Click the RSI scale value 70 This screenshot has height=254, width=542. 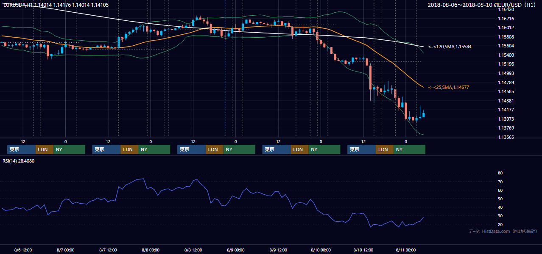pyautogui.click(x=500, y=182)
